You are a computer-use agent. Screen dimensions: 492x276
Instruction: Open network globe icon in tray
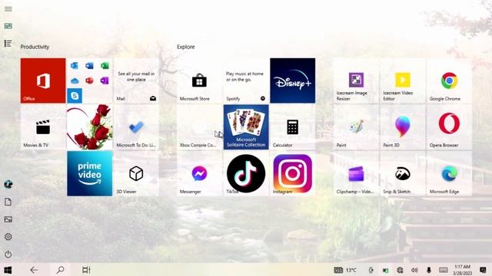(400, 270)
